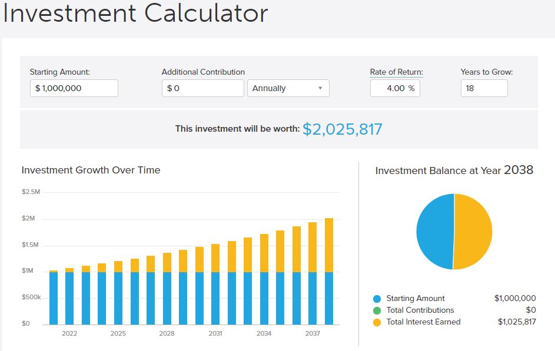Click the Rate of Return percentage field
555x351 pixels.
click(x=394, y=88)
